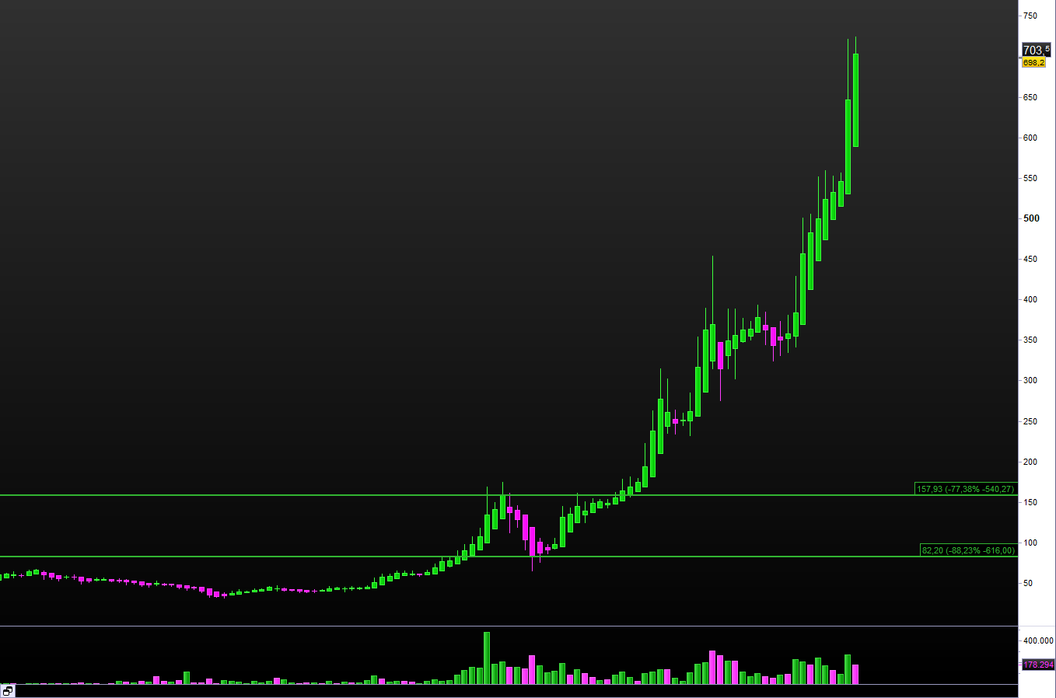Click the 750 mark on price axis
Image resolution: width=1056 pixels, height=698 pixels.
(x=1030, y=16)
